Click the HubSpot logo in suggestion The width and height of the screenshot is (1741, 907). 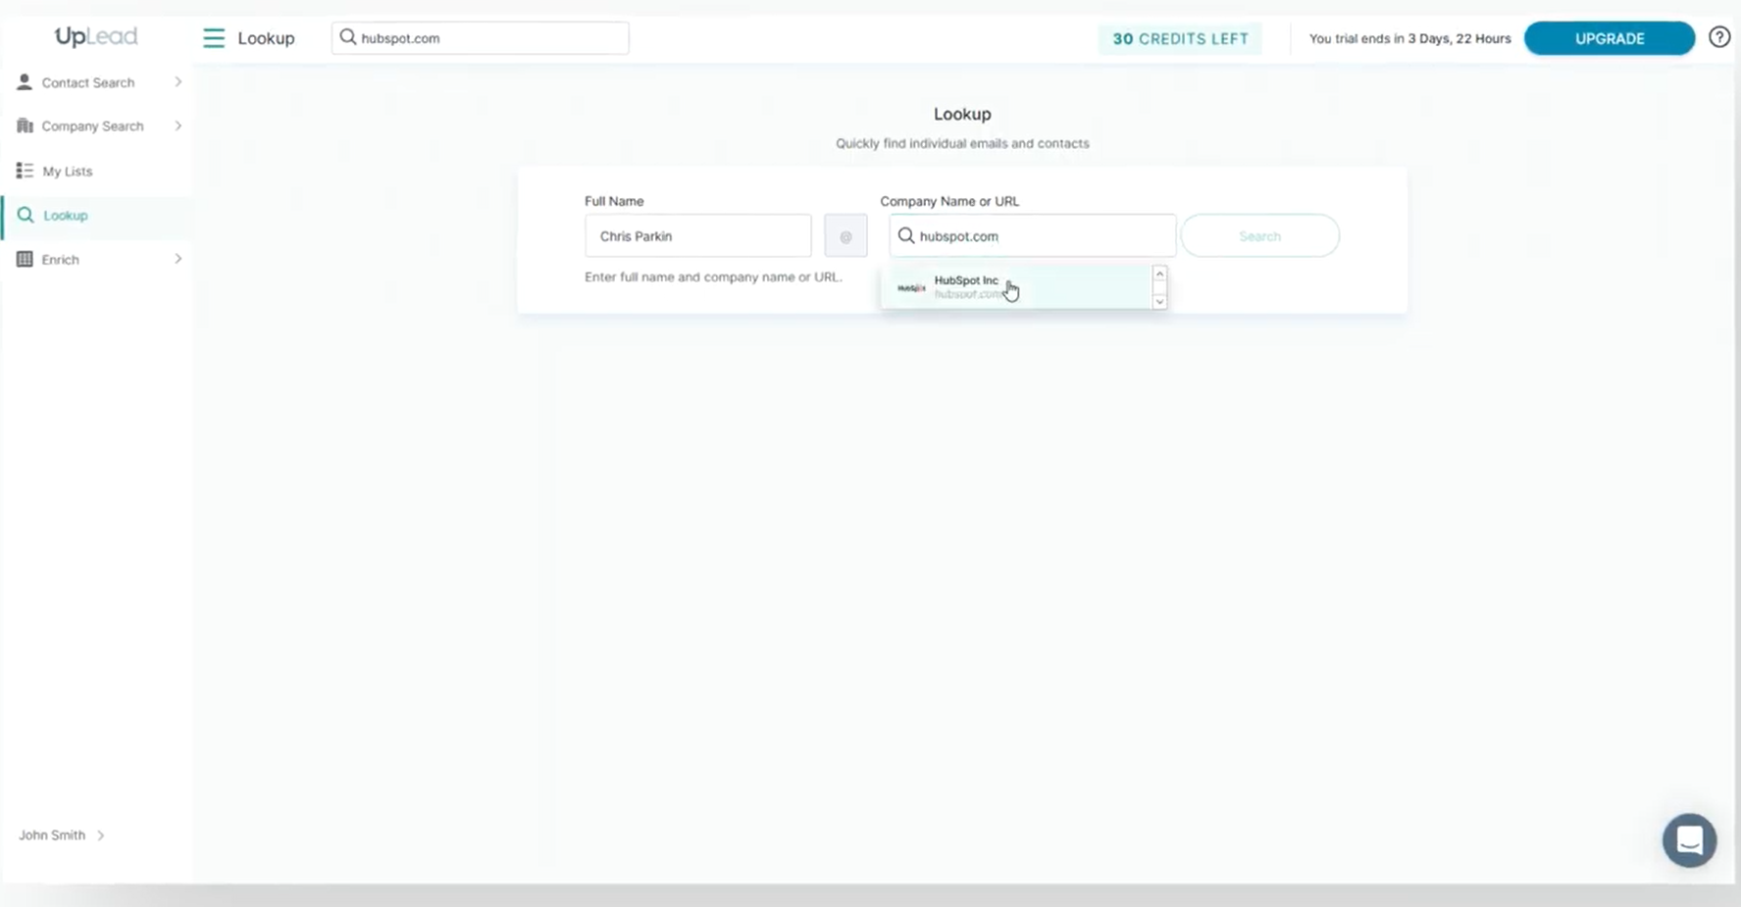coord(911,288)
